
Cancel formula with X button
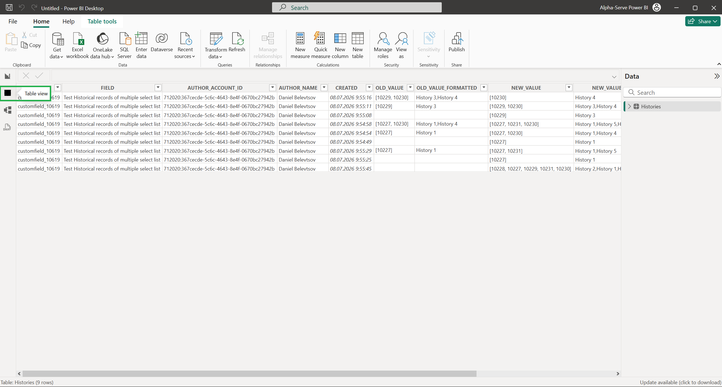(26, 76)
